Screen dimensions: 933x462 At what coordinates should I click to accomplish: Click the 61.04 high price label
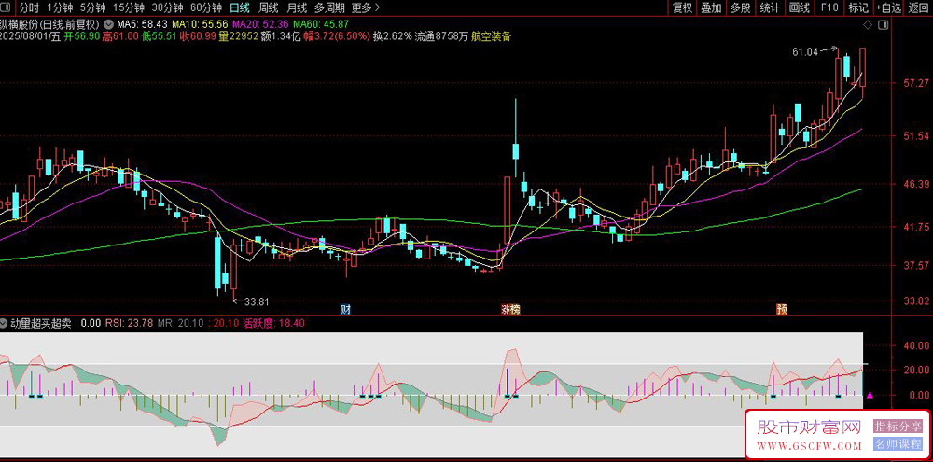(806, 52)
